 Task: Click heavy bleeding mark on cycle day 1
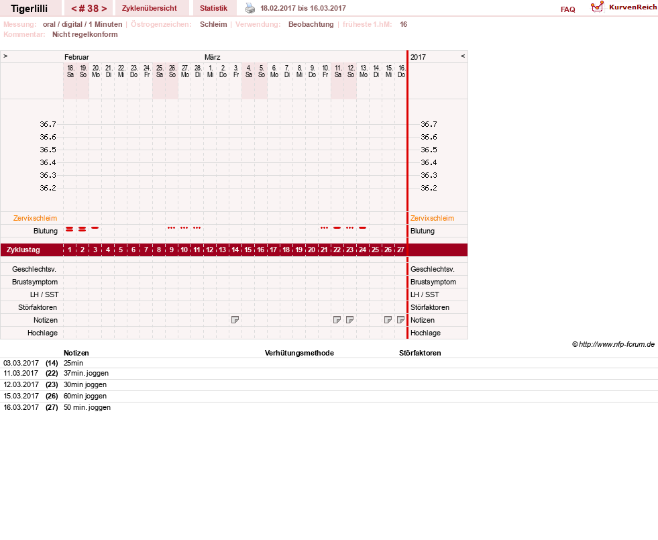click(x=70, y=229)
